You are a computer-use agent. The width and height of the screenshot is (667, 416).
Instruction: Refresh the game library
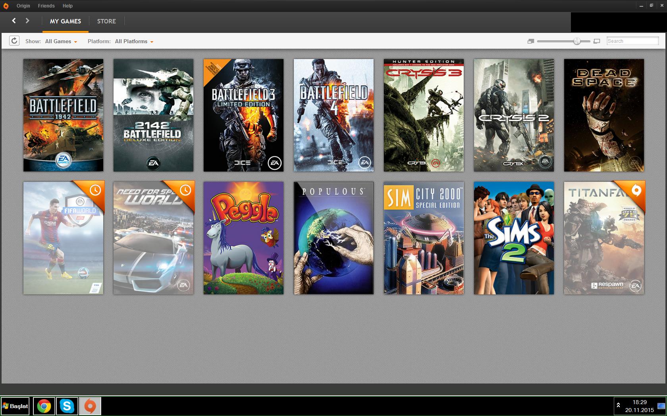14,41
